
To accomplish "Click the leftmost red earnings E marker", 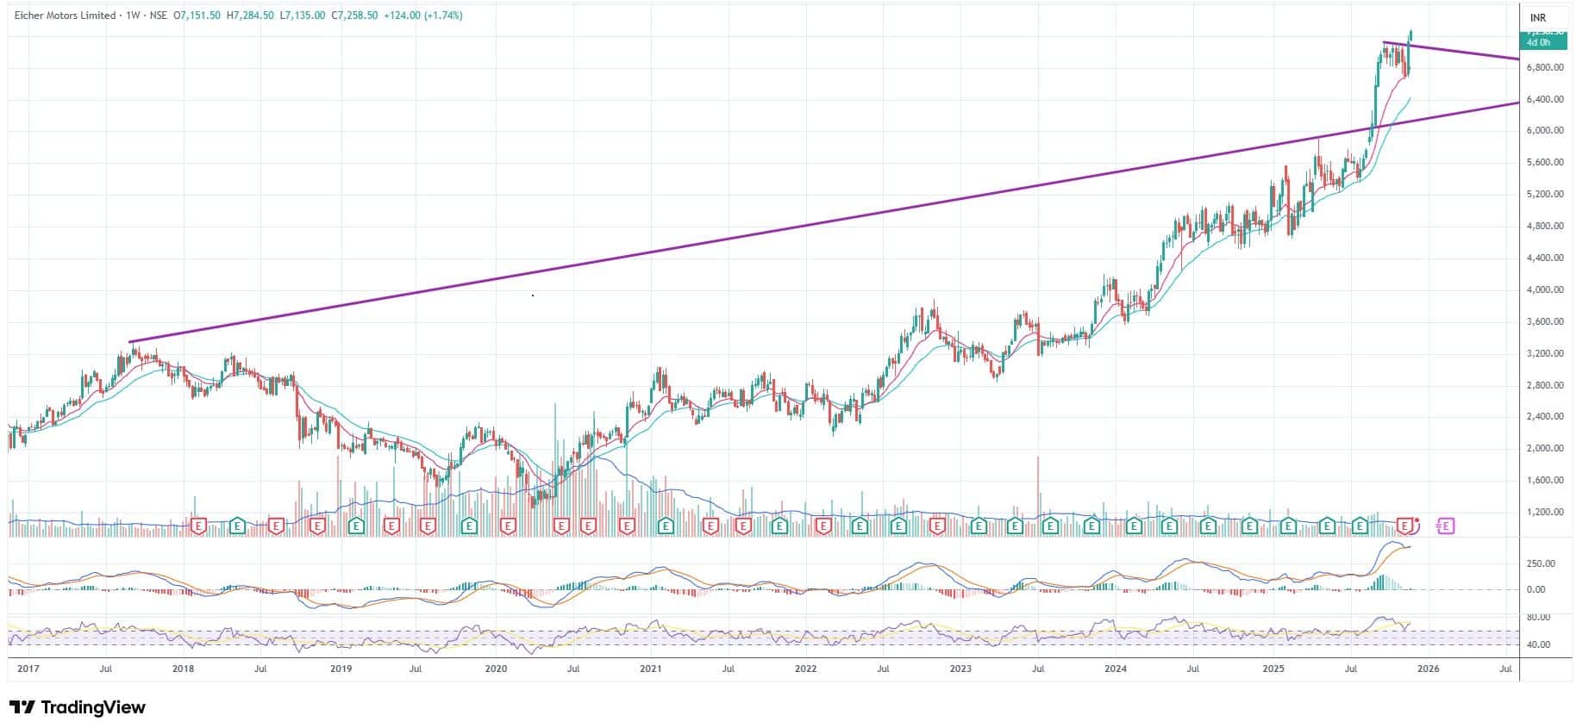I will [198, 525].
